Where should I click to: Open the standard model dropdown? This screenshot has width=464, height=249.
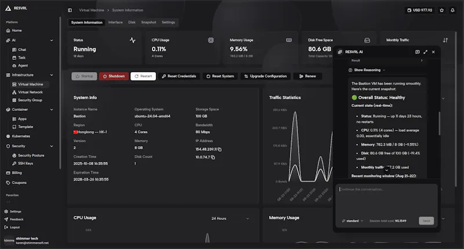[353, 221]
